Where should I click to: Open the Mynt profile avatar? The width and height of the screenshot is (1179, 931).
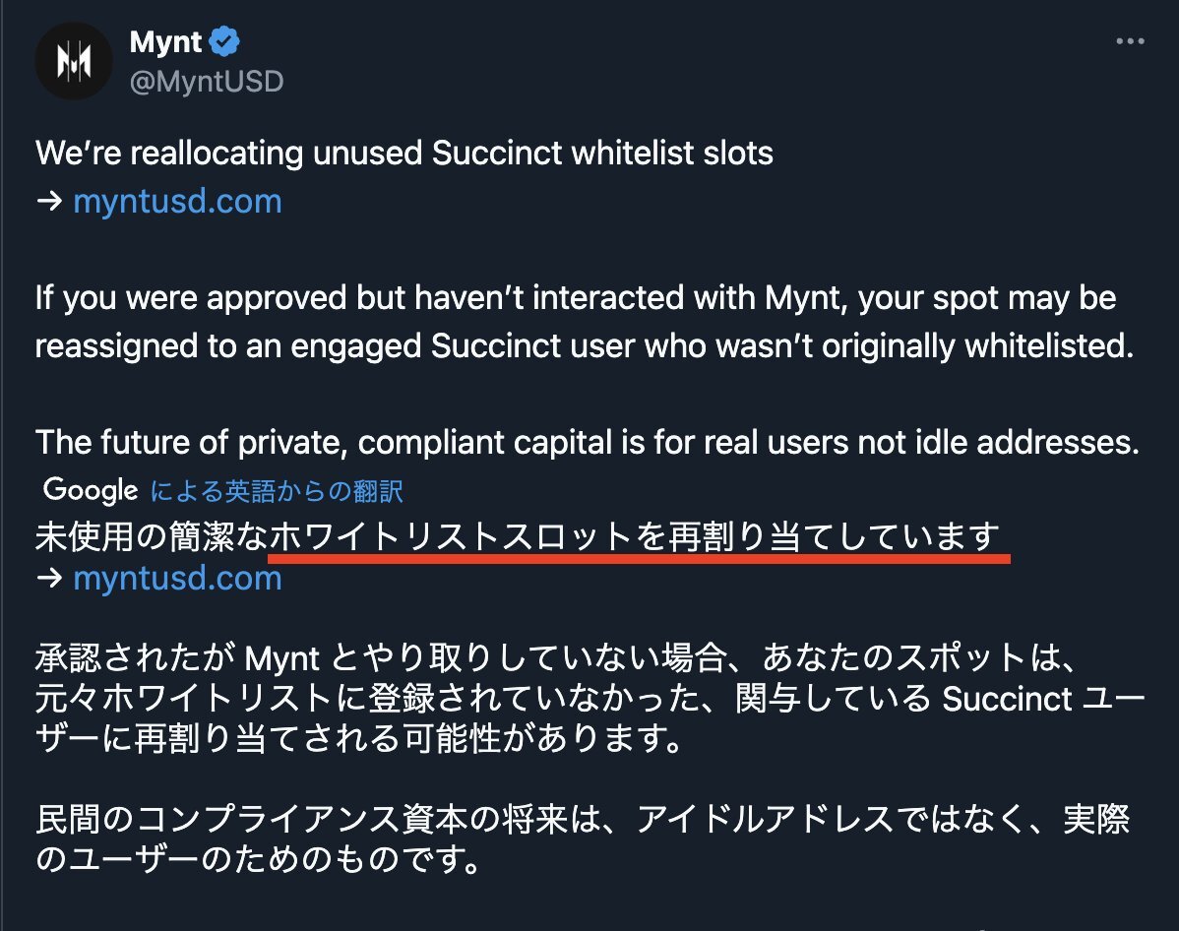click(73, 61)
